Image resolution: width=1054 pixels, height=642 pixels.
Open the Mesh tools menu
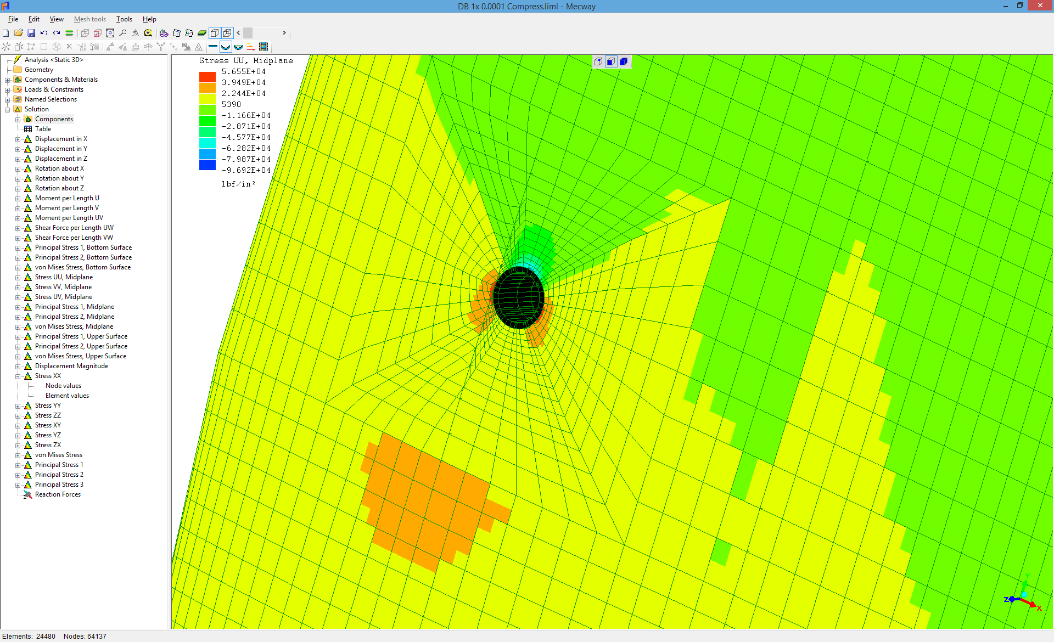coord(90,19)
